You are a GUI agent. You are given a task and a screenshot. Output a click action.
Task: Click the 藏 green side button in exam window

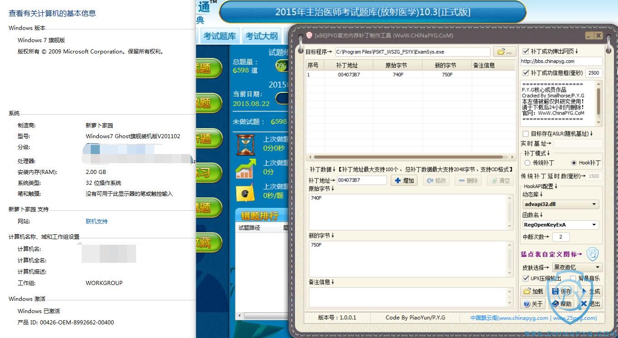pos(209,243)
